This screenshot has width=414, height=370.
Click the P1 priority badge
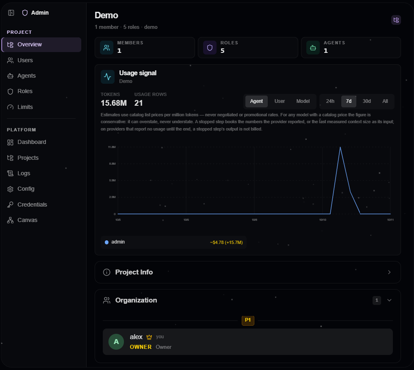tap(248, 320)
